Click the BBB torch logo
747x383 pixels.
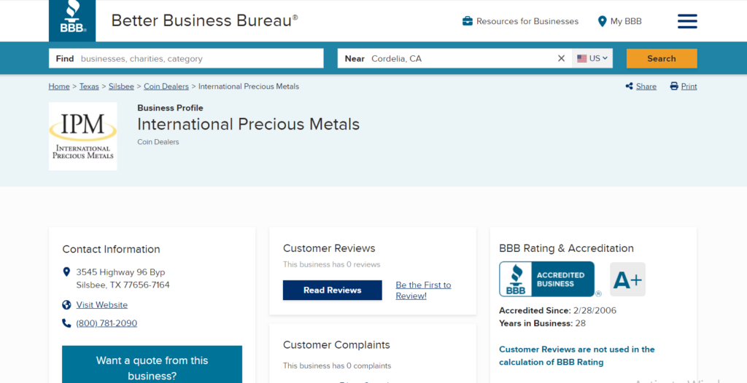72,20
